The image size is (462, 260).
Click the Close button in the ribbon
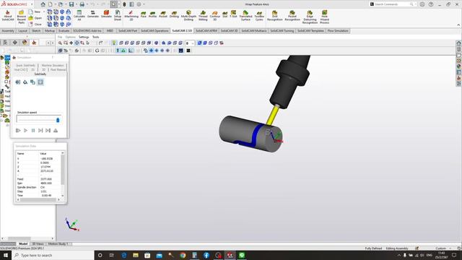click(x=35, y=24)
